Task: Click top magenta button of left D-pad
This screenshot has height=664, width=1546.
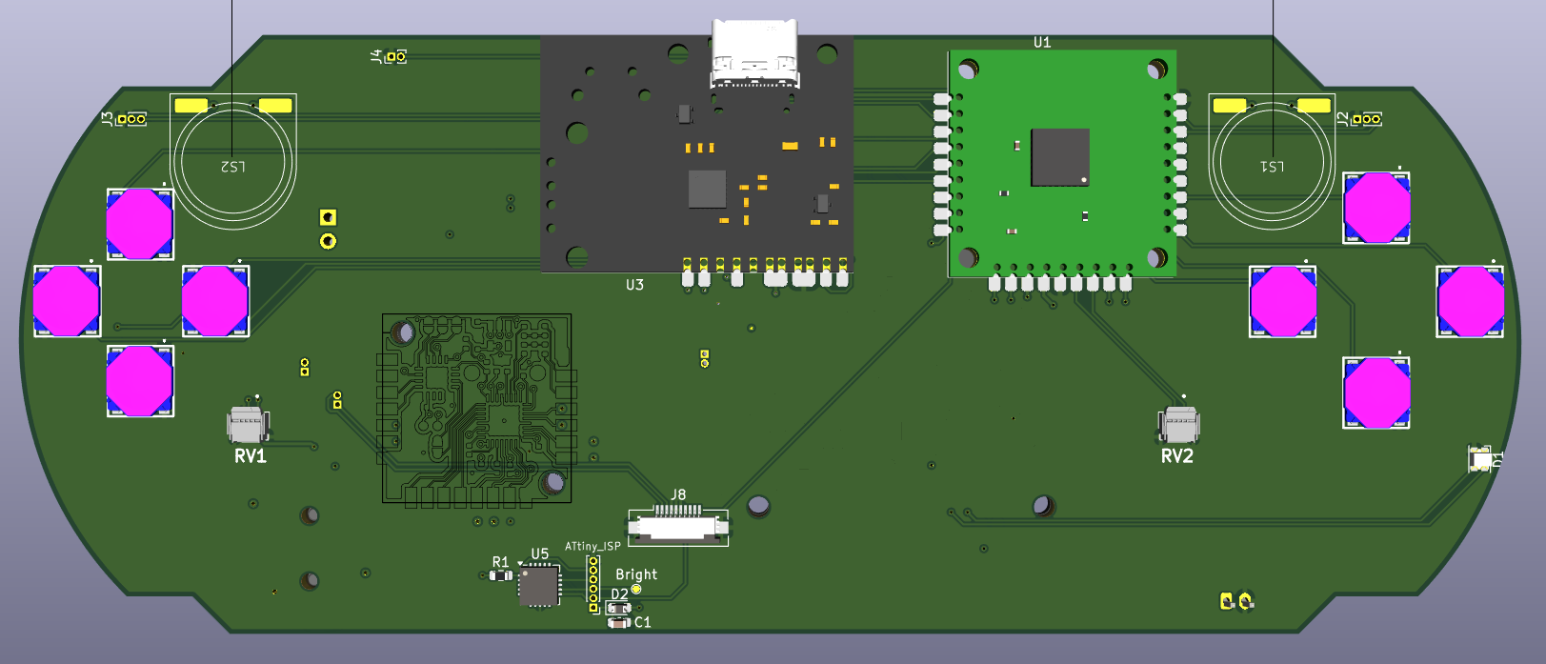Action: pyautogui.click(x=139, y=224)
